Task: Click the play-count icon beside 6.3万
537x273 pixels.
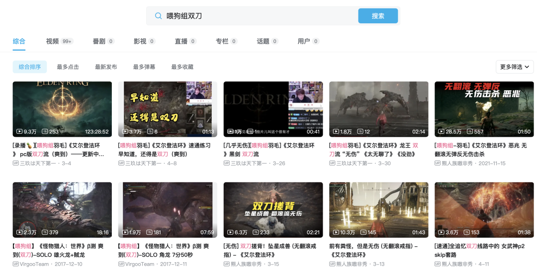Action: pyautogui.click(x=231, y=232)
